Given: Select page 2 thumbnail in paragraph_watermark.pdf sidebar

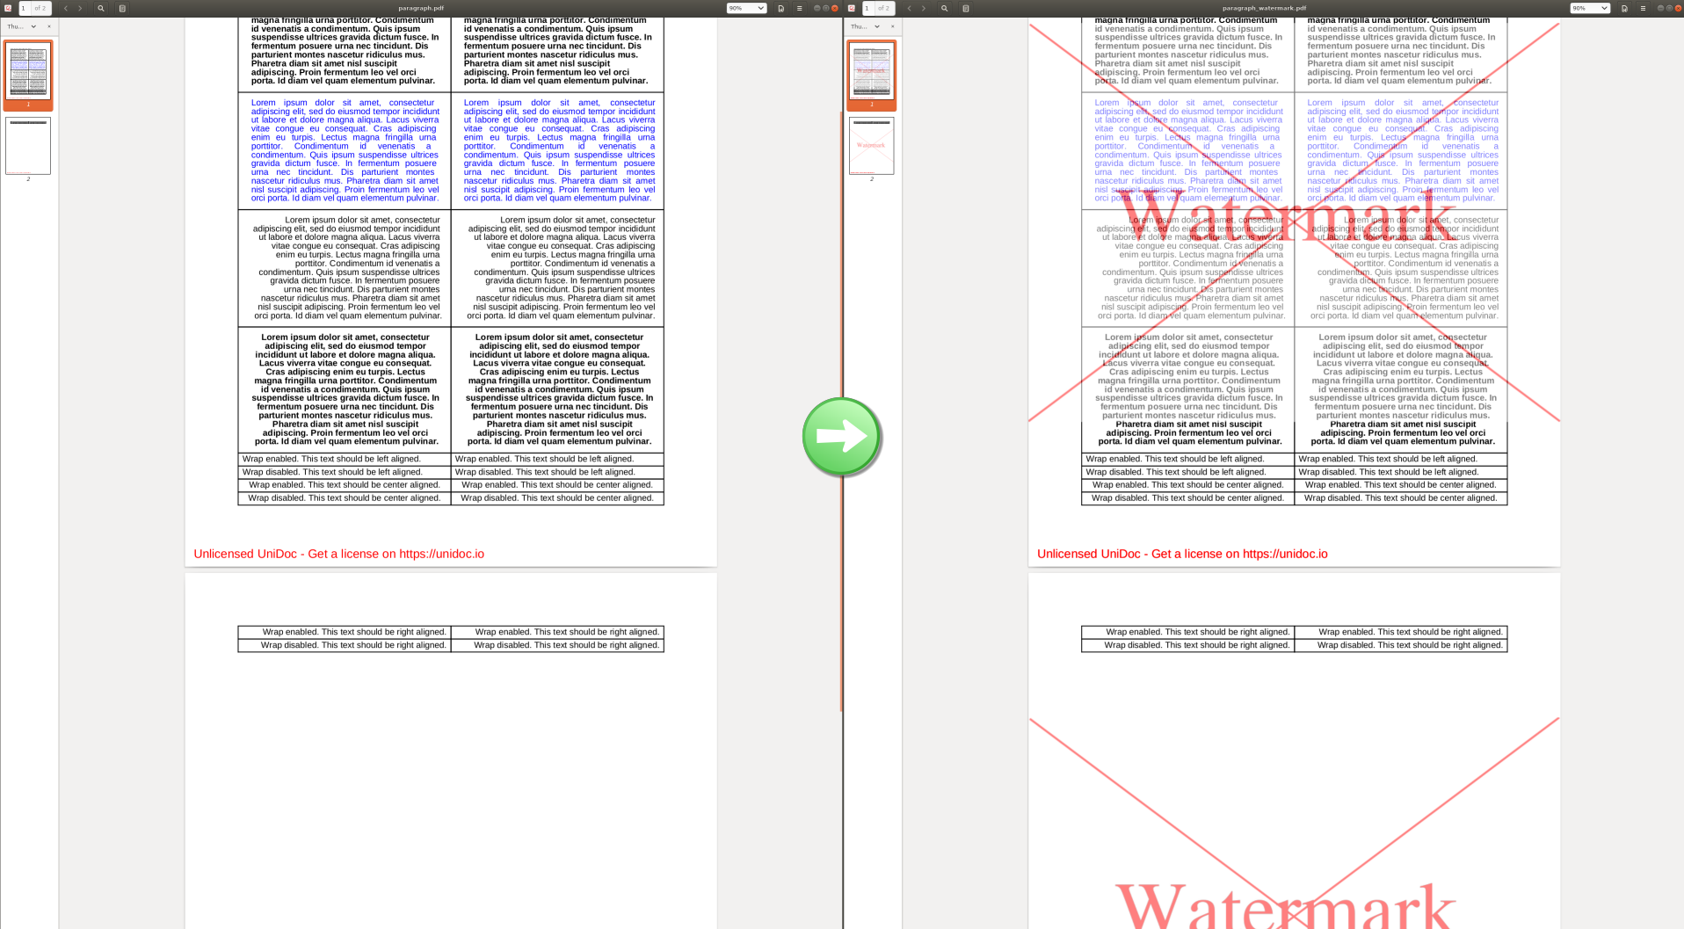Looking at the screenshot, I should tap(872, 148).
